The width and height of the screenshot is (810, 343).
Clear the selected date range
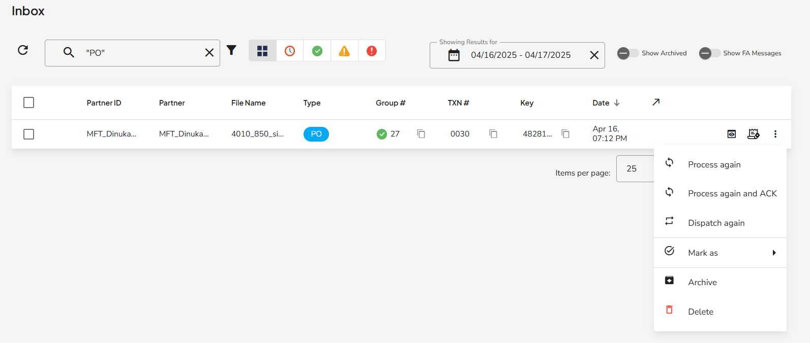pos(594,55)
